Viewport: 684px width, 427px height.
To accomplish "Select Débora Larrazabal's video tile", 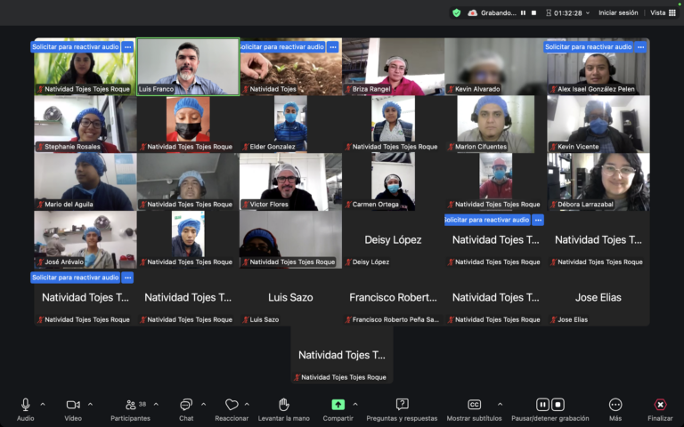I will (598, 181).
